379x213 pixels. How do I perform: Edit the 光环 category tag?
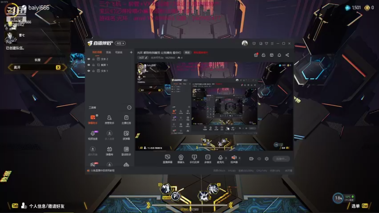point(143,58)
